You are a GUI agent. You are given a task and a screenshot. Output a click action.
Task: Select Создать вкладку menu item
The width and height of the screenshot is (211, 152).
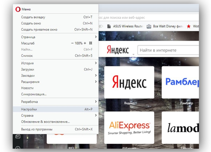tap(56, 17)
